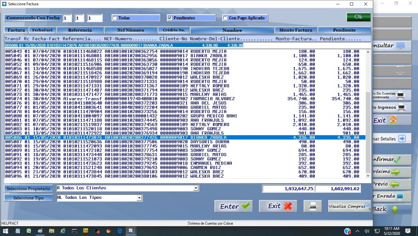418x236 pixels.
Task: Expand the Todos Los Clientes dropdown
Action: pyautogui.click(x=196, y=188)
